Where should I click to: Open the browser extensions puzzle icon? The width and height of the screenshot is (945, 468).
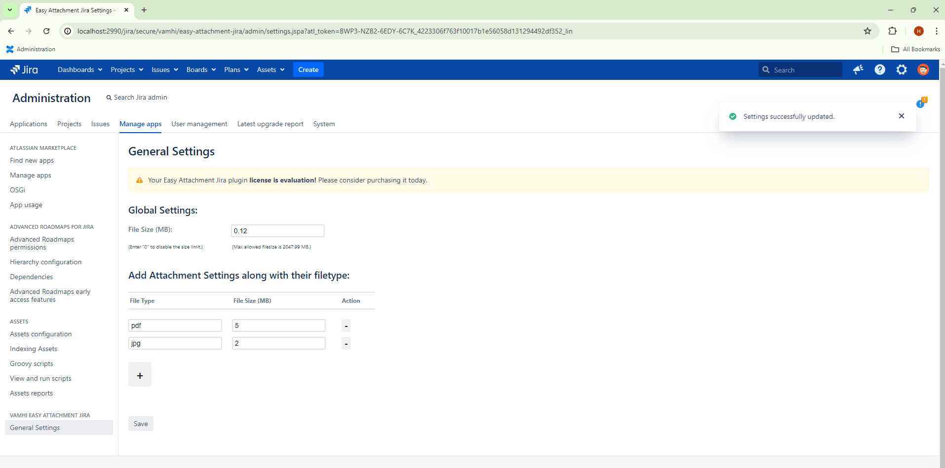pos(892,31)
